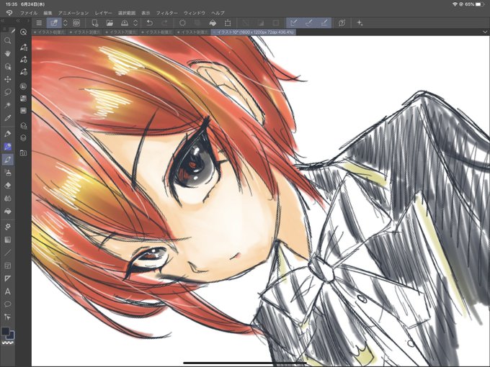Click the hamburger menu icon in command bar
The width and height of the screenshot is (490, 367).
click(39, 23)
